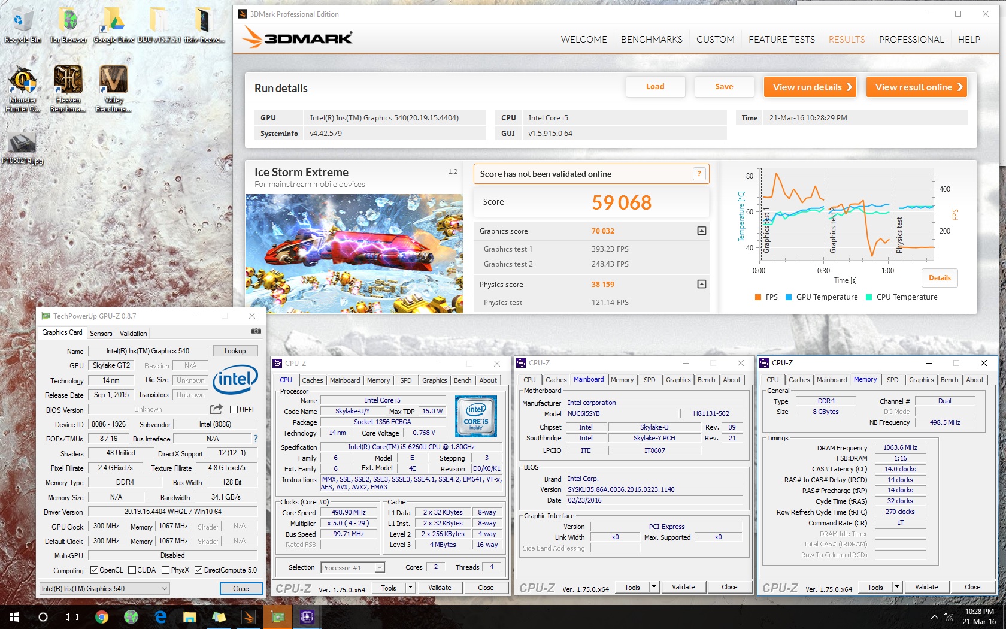This screenshot has width=1006, height=629.
Task: Click the 3DMark logo
Action: [298, 38]
